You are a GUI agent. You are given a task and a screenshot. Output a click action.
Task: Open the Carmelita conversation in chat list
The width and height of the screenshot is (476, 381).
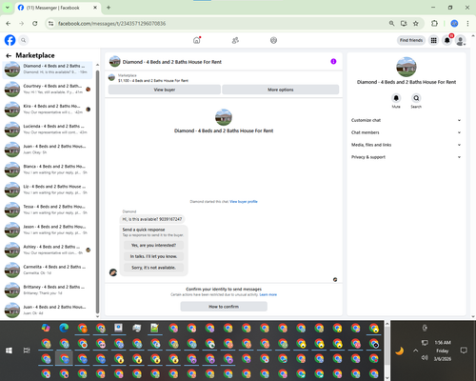(x=48, y=270)
